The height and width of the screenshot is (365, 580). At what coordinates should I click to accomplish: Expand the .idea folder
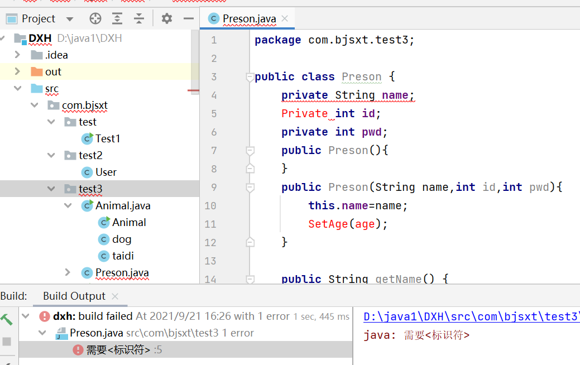click(17, 55)
